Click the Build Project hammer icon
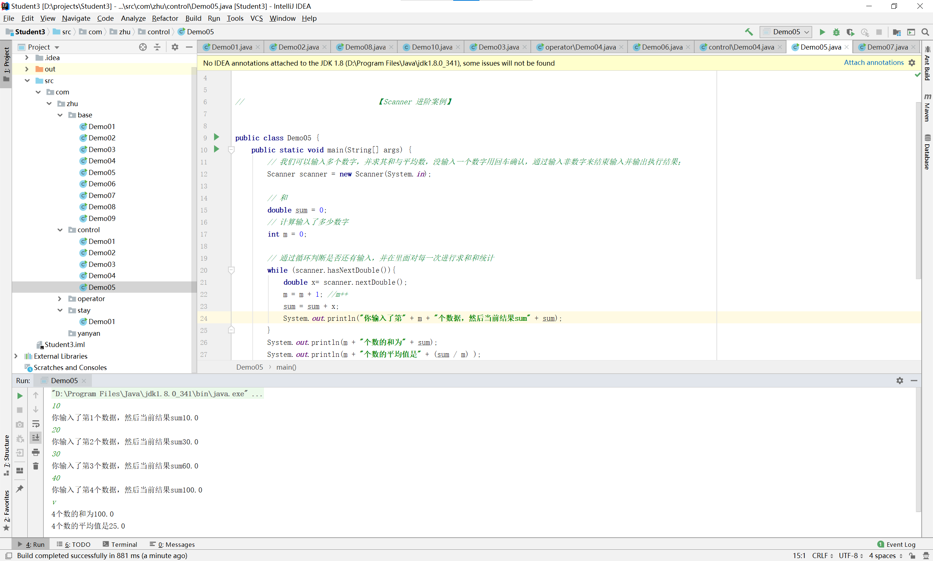Viewport: 933px width, 561px height. click(x=749, y=32)
